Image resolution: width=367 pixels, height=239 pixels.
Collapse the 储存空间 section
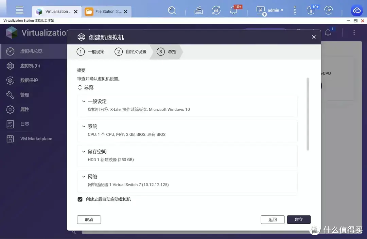coord(84,152)
